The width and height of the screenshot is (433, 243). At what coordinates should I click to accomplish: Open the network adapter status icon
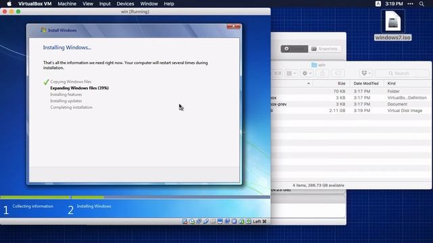click(x=198, y=221)
